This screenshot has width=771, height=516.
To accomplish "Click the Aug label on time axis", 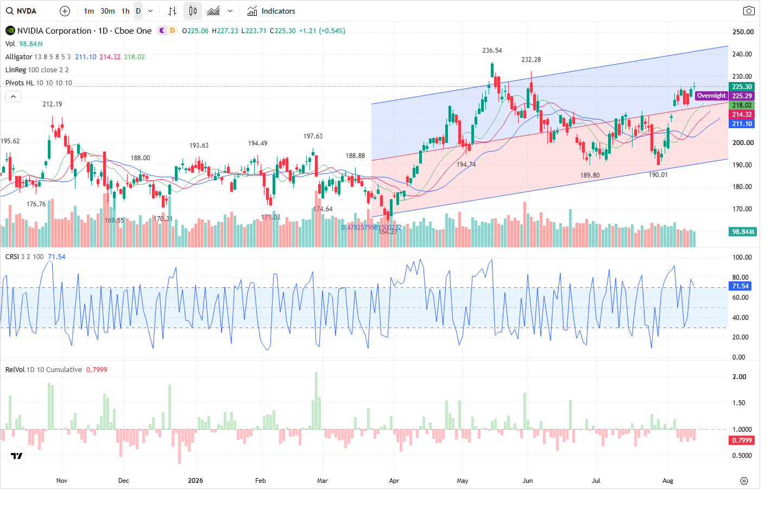I will pyautogui.click(x=668, y=481).
